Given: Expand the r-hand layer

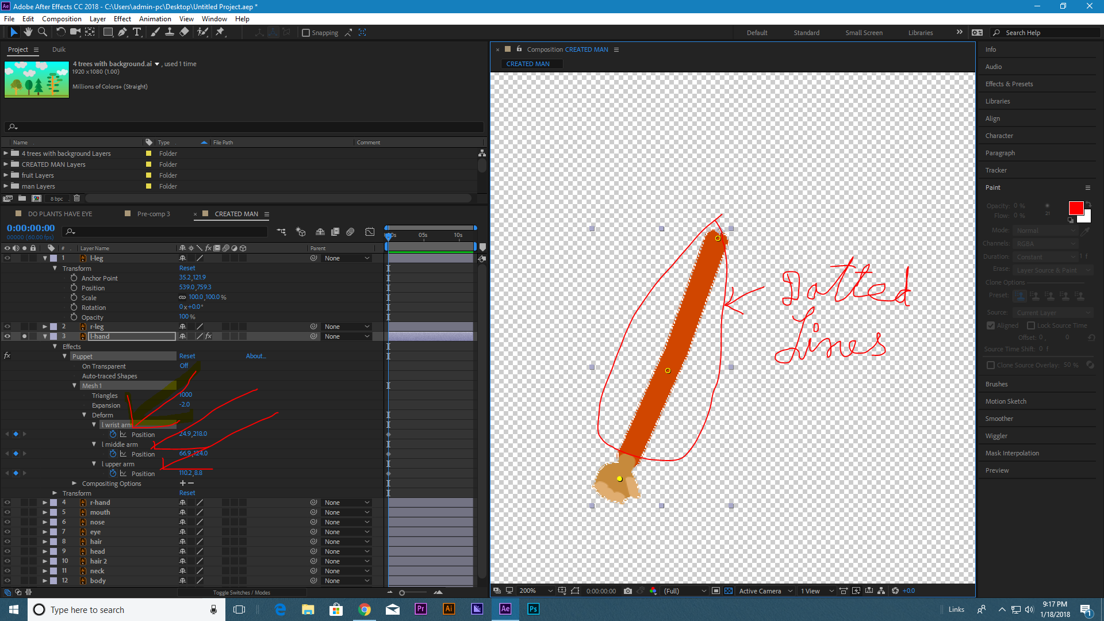Looking at the screenshot, I should coord(45,503).
